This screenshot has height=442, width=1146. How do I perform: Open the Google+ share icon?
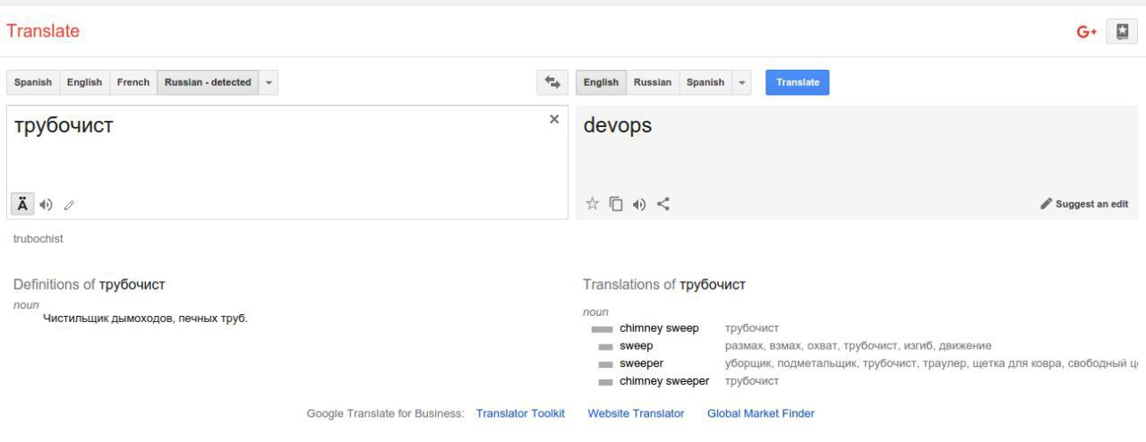[x=1087, y=32]
